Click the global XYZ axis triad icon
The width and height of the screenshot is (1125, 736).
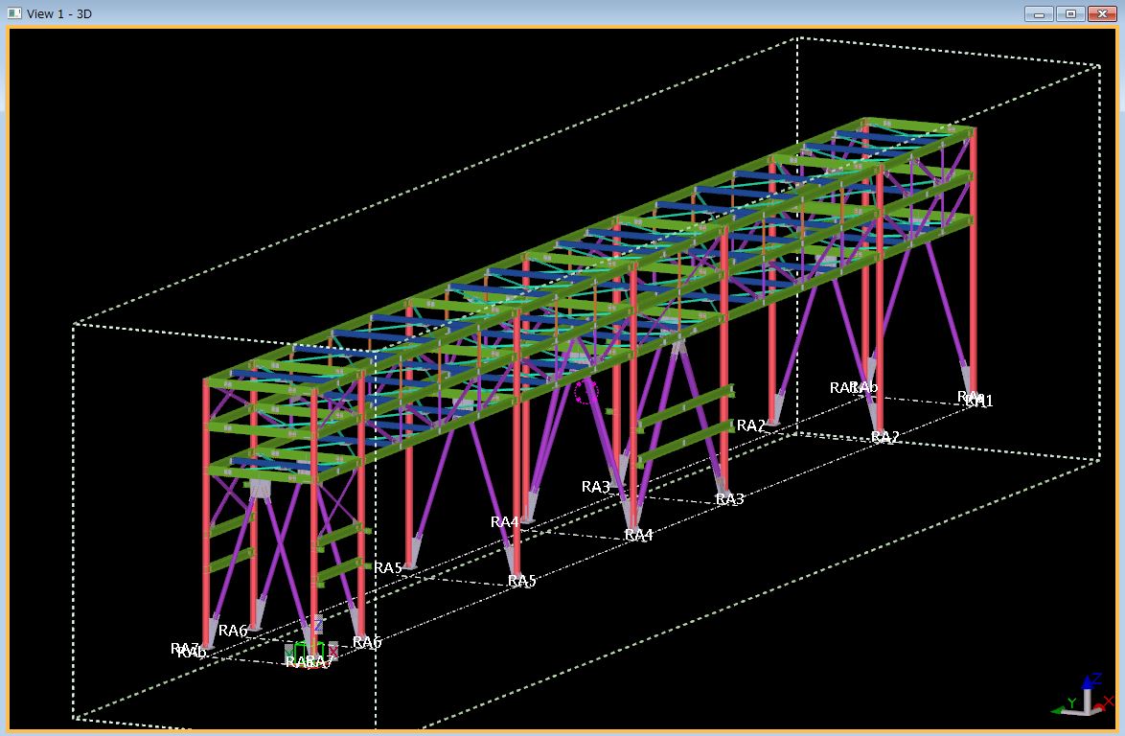[x=1081, y=697]
